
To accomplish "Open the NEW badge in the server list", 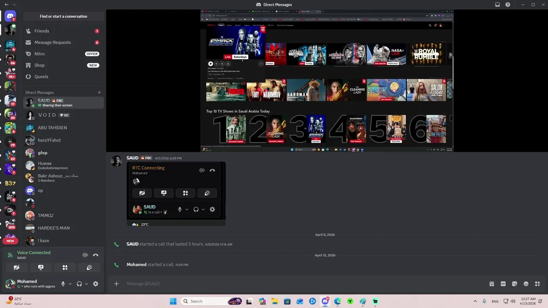I will 10,241.
